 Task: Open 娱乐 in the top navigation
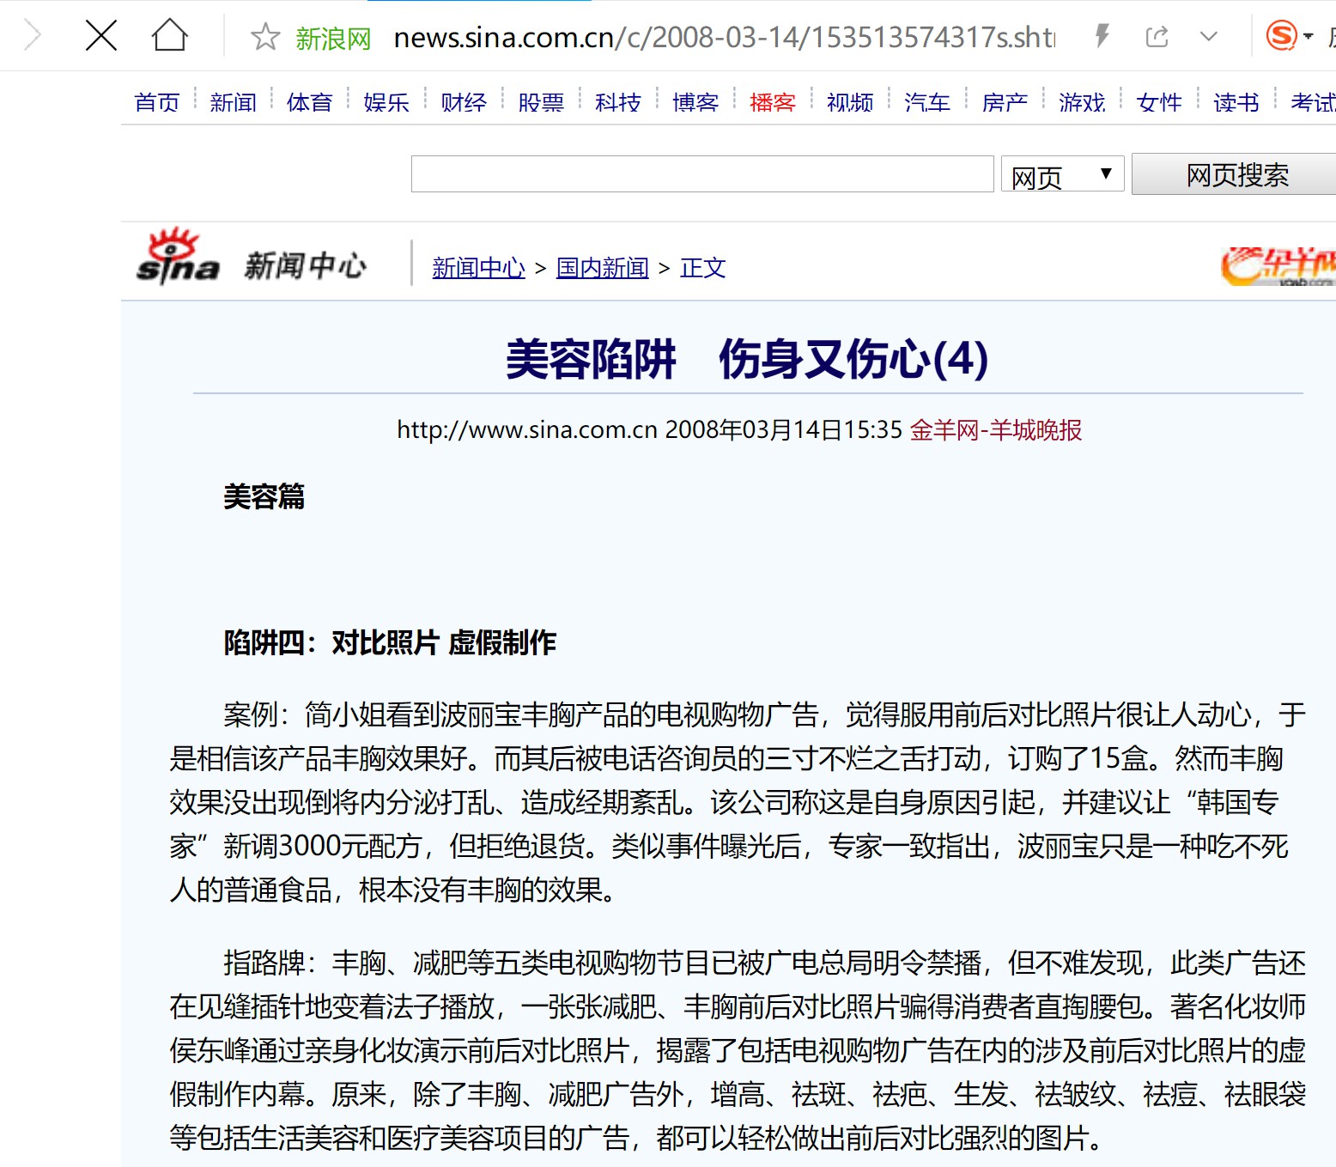coord(386,103)
